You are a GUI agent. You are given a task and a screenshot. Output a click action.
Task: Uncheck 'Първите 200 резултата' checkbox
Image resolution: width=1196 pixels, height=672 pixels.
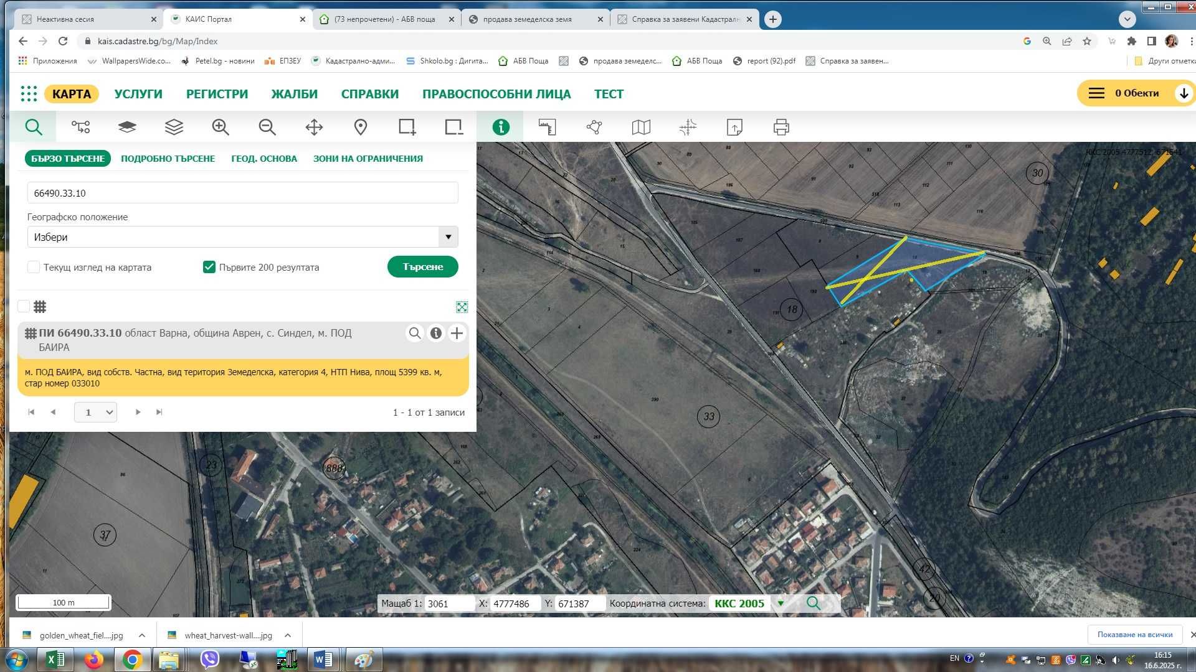tap(209, 267)
